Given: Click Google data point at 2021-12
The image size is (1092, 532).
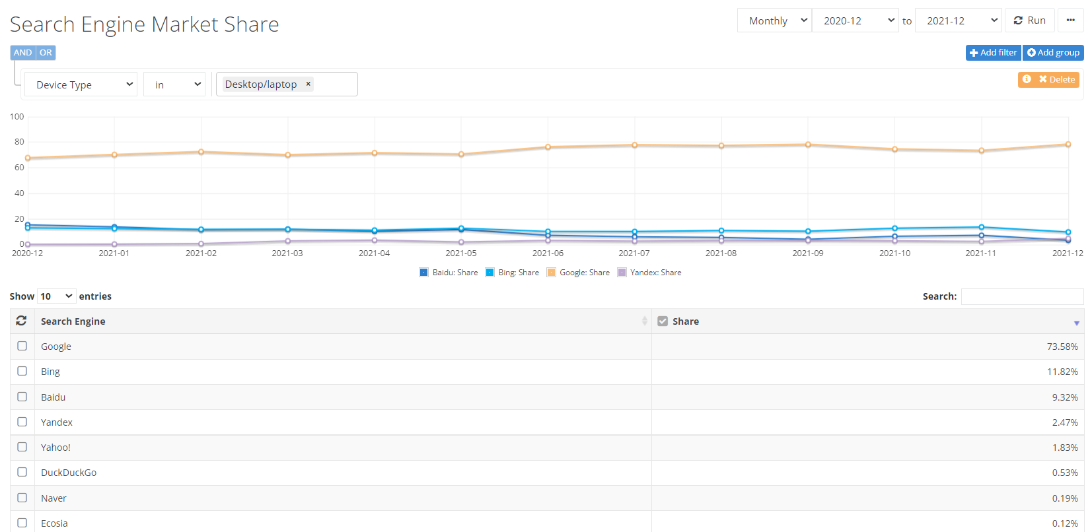Looking at the screenshot, I should pyautogui.click(x=1068, y=145).
